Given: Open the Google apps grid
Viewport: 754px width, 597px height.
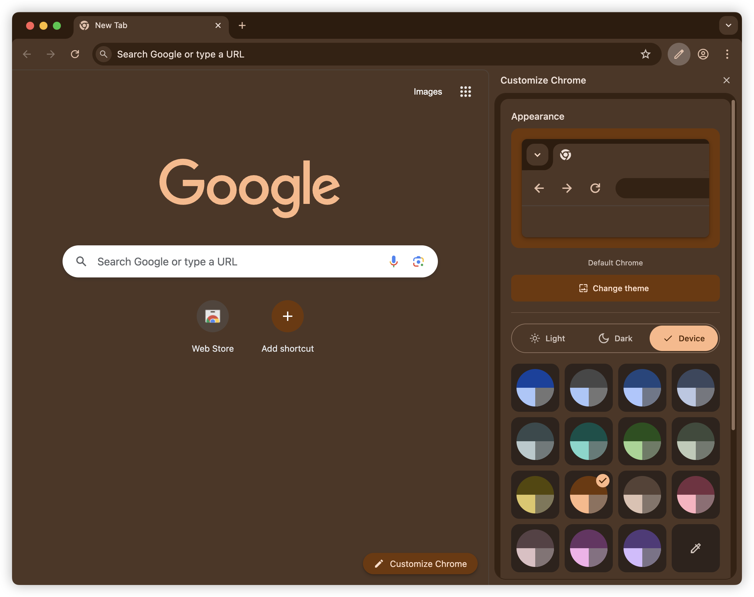Looking at the screenshot, I should (x=466, y=92).
